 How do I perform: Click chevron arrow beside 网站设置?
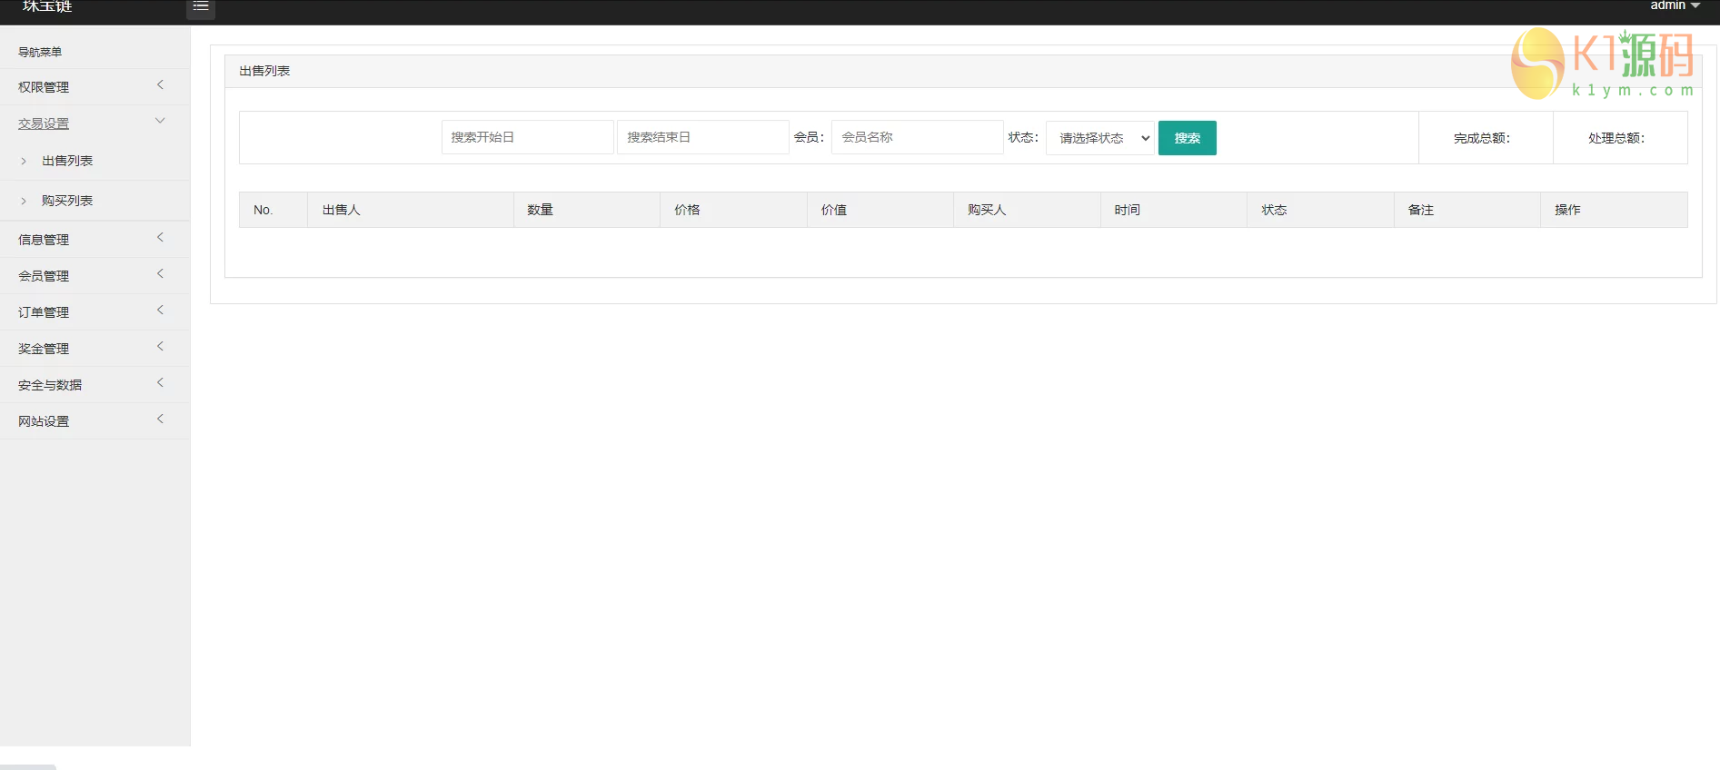tap(160, 420)
